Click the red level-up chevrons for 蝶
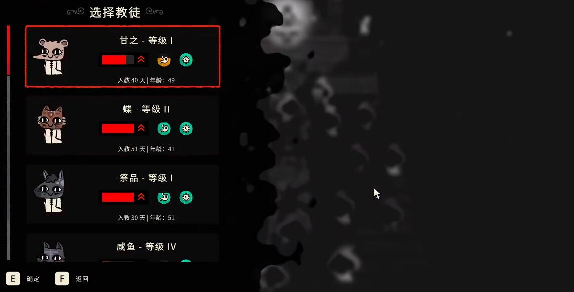This screenshot has height=292, width=574. pyautogui.click(x=141, y=128)
